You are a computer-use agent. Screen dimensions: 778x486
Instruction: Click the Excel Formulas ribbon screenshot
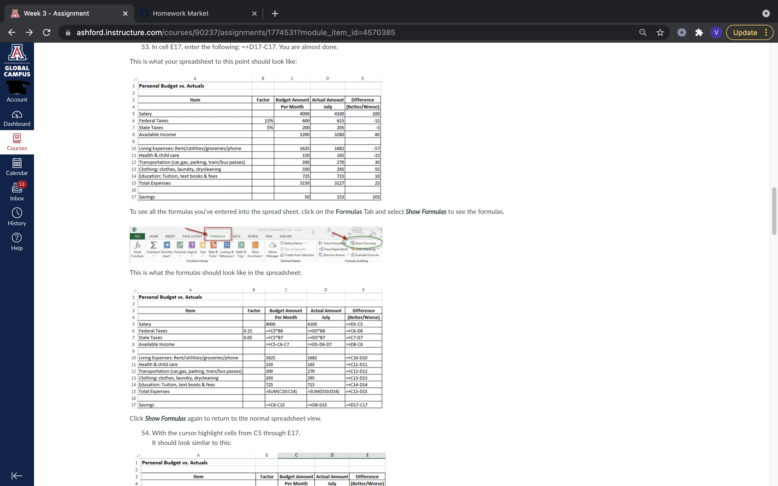point(256,245)
